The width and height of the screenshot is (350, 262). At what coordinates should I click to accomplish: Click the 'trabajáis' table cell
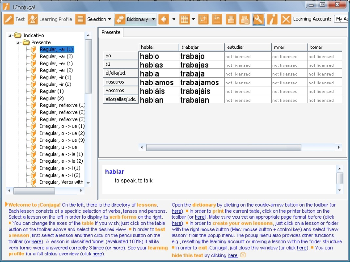pos(202,91)
